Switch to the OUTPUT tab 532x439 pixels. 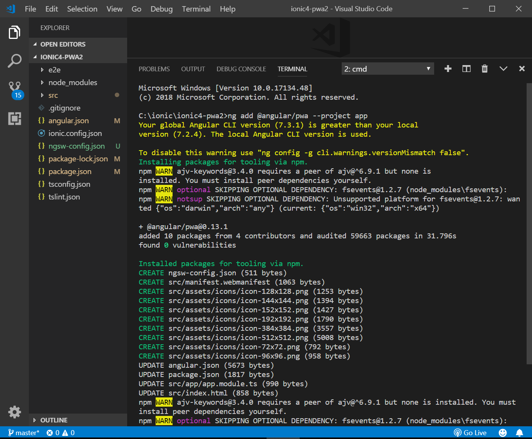tap(193, 69)
